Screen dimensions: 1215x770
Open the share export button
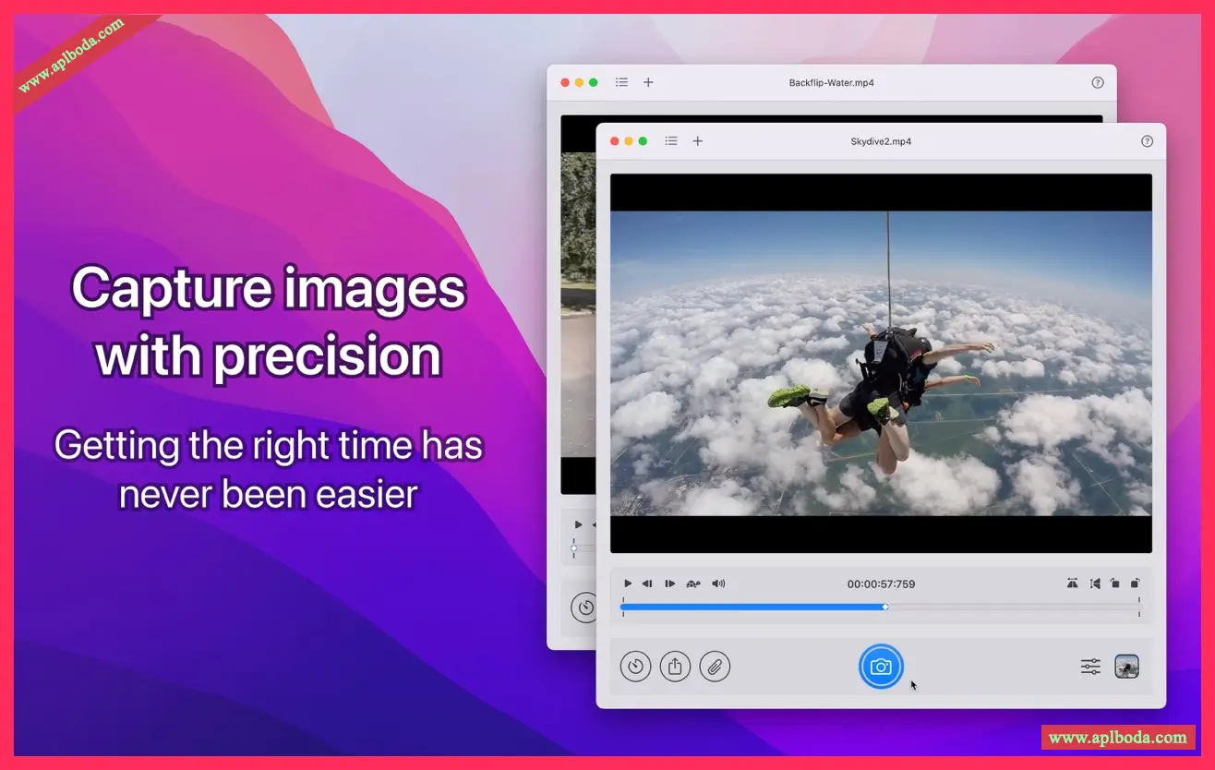click(675, 666)
